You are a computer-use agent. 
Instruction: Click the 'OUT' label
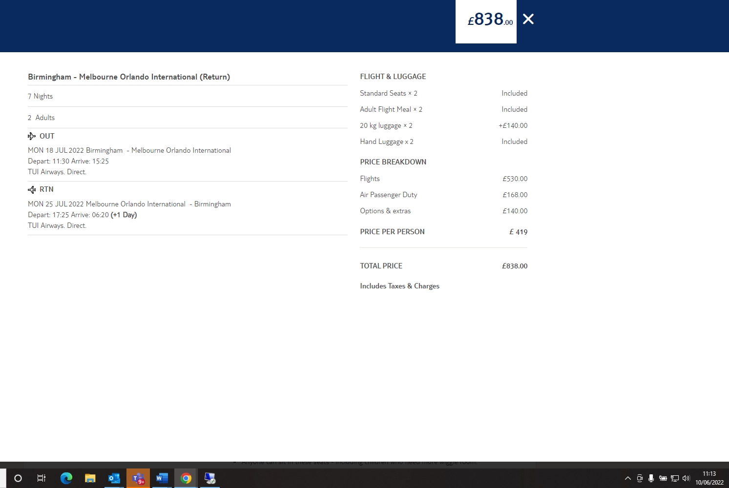coord(47,136)
